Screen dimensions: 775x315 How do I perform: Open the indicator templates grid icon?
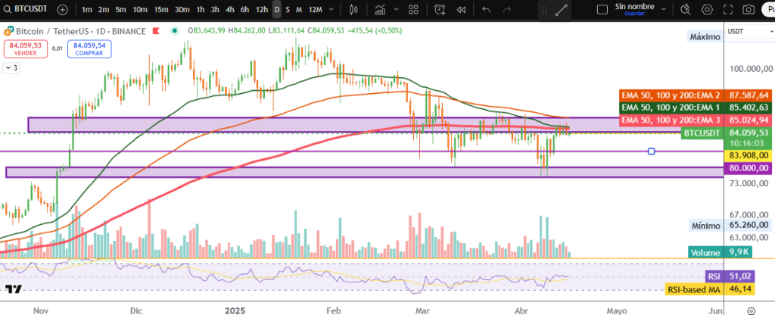[414, 9]
